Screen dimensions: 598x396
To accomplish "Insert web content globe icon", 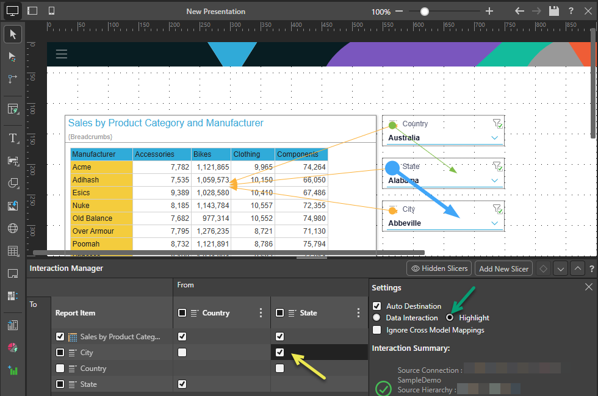I will coord(13,228).
